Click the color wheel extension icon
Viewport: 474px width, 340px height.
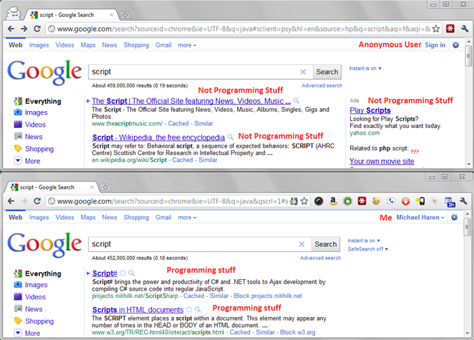click(x=319, y=201)
